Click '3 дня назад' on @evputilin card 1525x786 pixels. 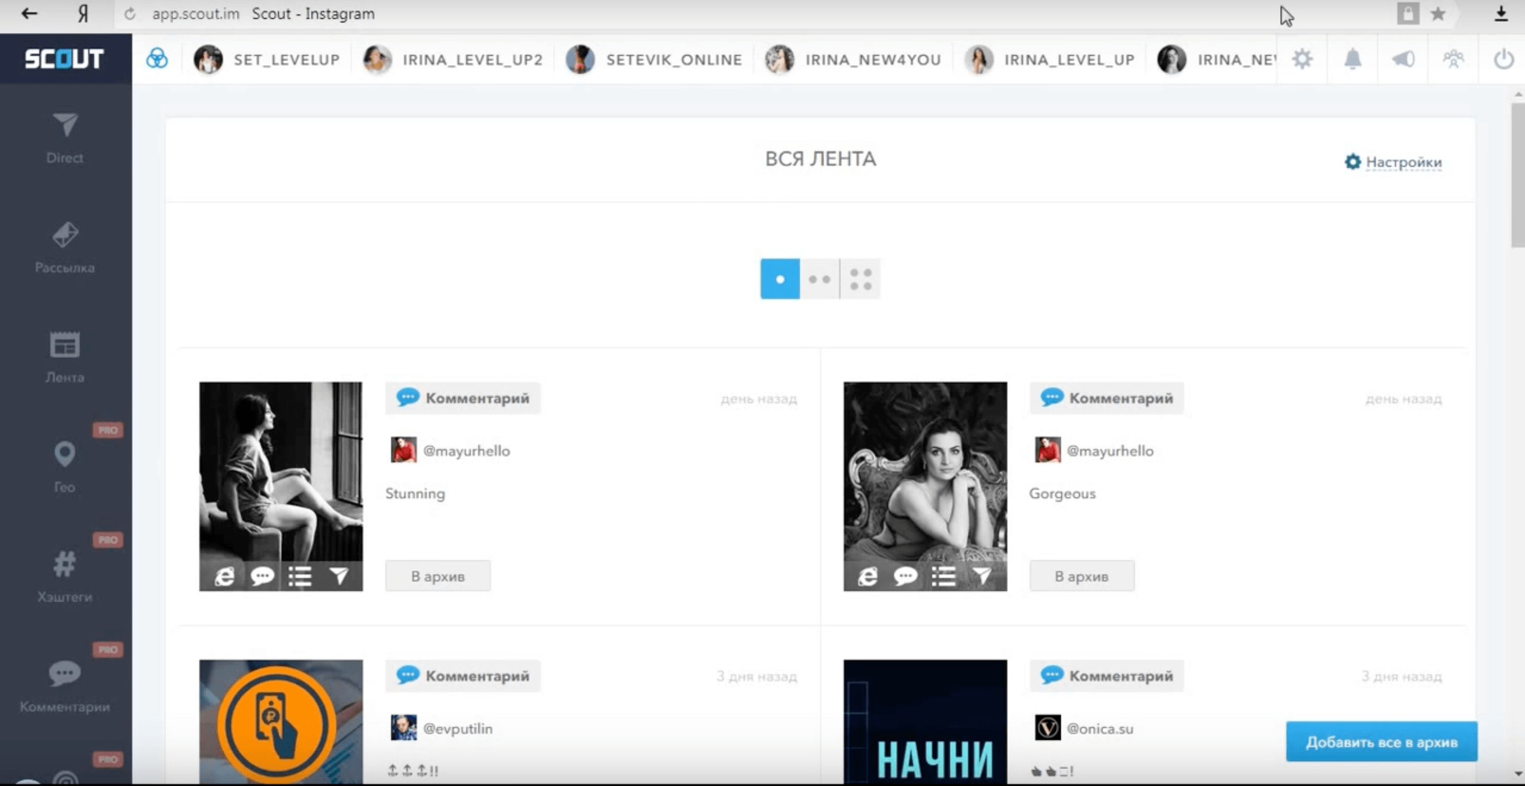[x=757, y=676]
